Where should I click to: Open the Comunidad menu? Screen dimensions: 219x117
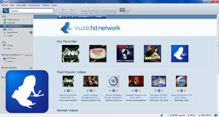point(21,5)
